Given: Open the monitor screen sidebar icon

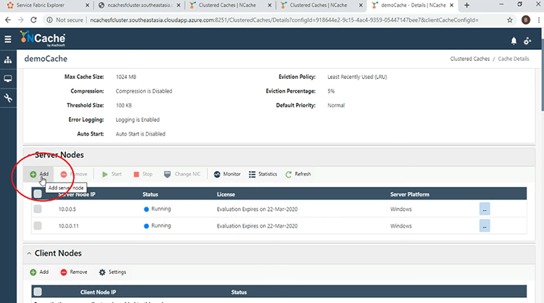Looking at the screenshot, I should pos(8,79).
